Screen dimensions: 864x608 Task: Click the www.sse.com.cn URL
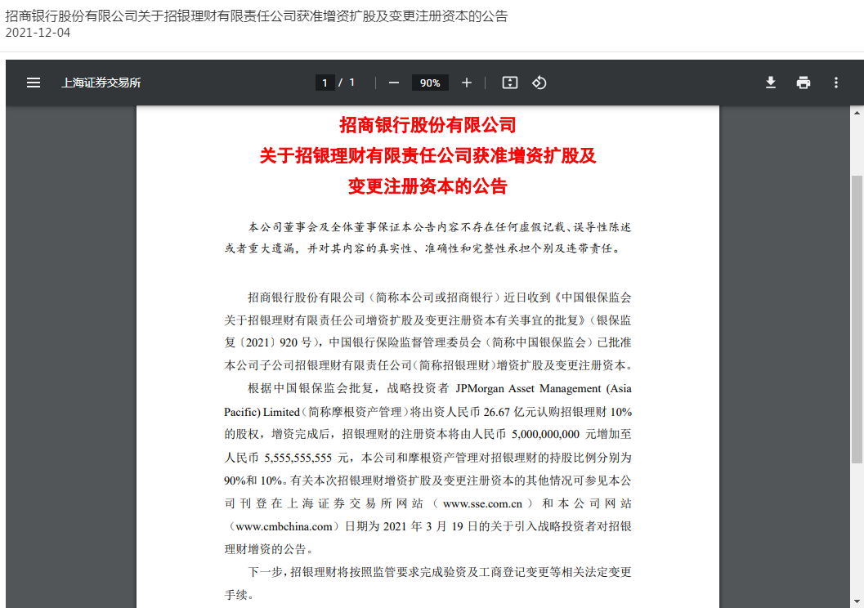click(482, 503)
